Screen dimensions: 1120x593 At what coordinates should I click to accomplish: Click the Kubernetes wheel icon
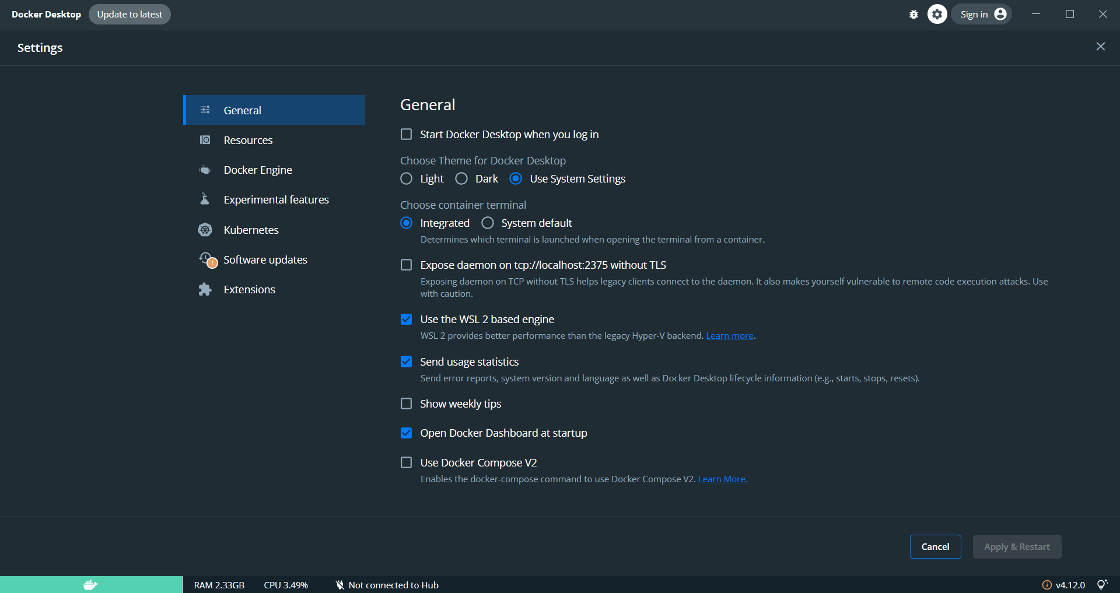(x=205, y=230)
